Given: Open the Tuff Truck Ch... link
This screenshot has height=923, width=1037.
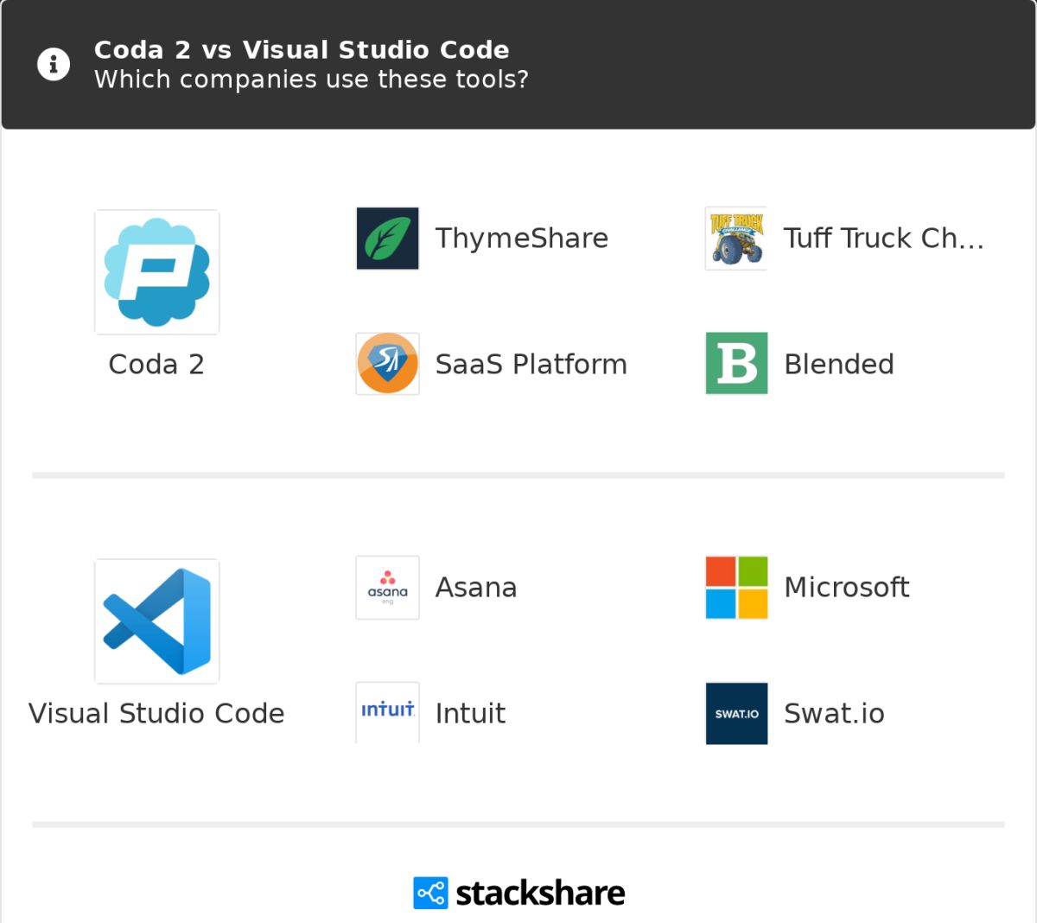Looking at the screenshot, I should [883, 239].
